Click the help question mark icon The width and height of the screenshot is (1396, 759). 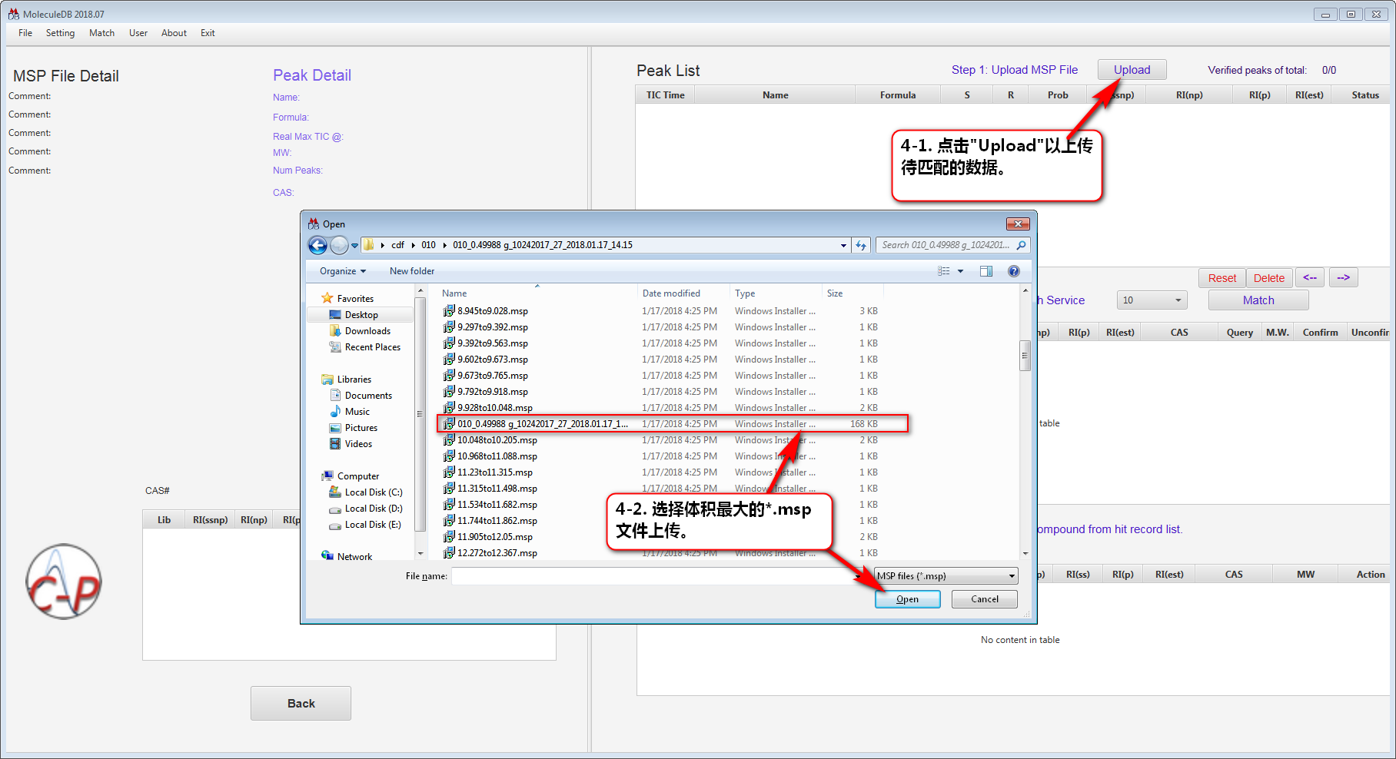[x=1013, y=271]
